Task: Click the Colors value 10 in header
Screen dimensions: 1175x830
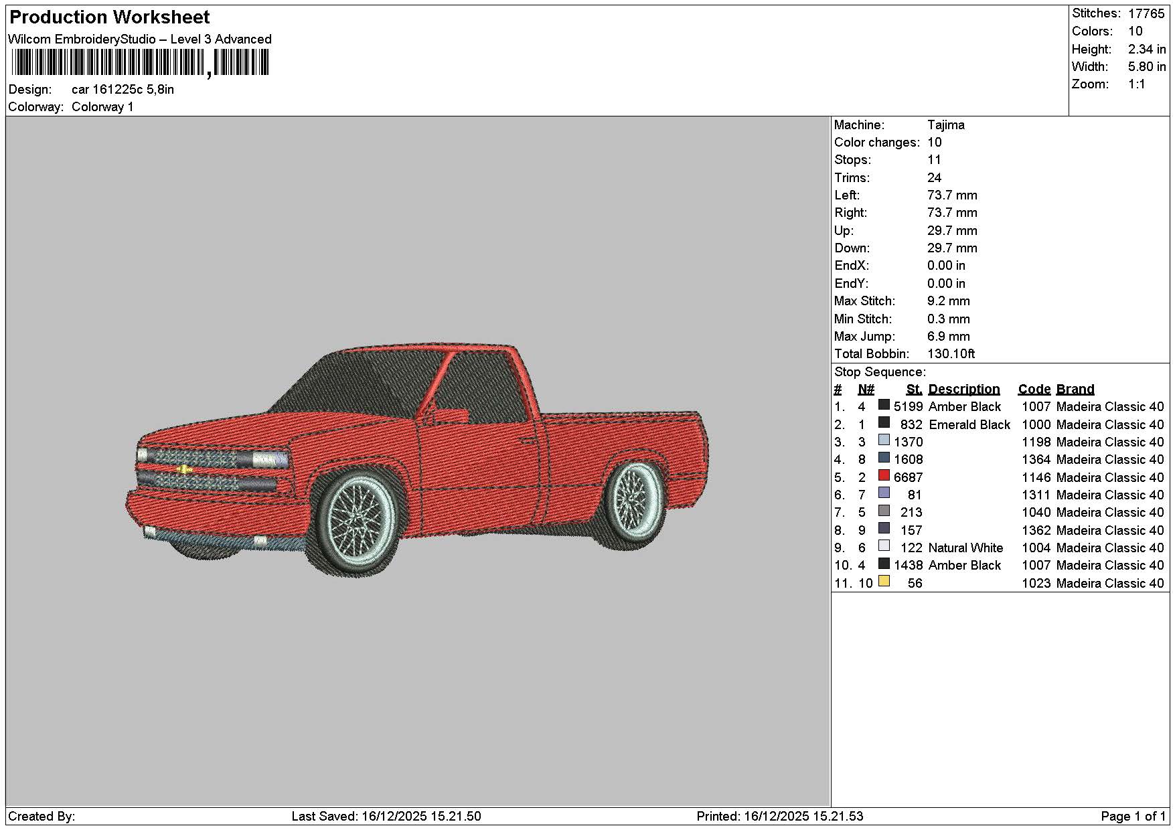Action: coord(1135,31)
